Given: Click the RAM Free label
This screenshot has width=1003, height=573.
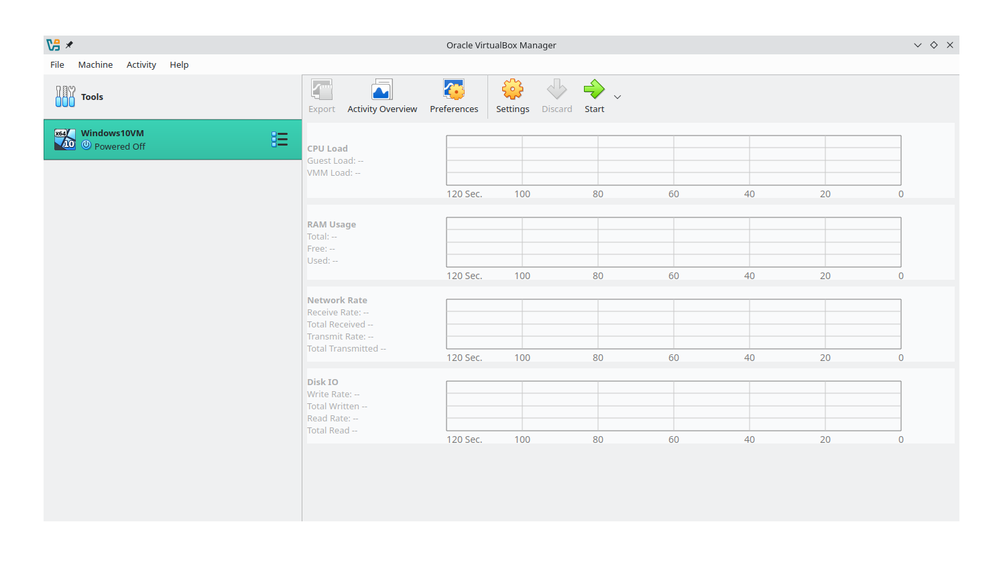Looking at the screenshot, I should (321, 248).
